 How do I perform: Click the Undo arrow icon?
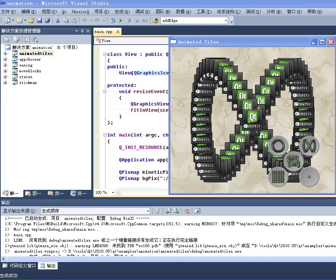coord(84,20)
